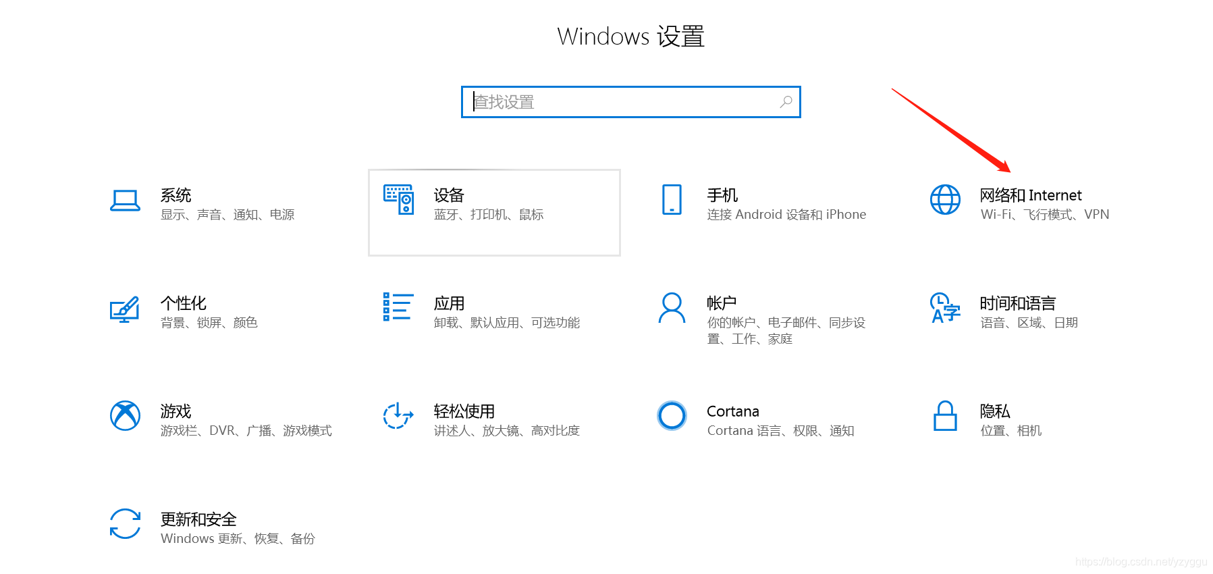Viewport: 1213px width, 574px height.
Task: Choose the 时间和语言 category label
Action: pos(1018,303)
